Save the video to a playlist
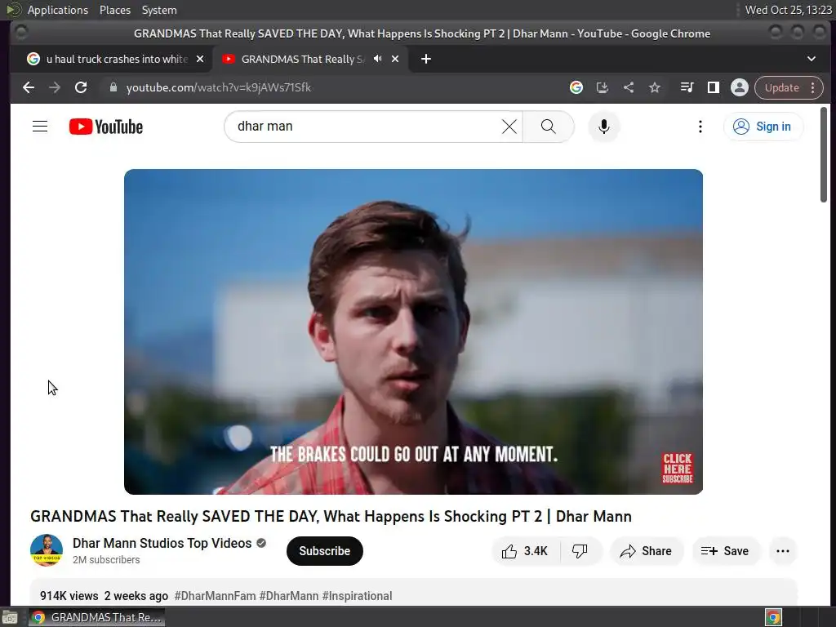 tap(725, 551)
